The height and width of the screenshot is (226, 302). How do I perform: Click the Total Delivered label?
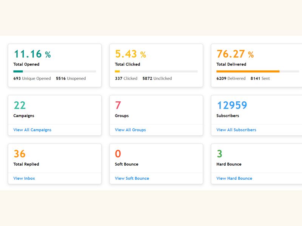pyautogui.click(x=231, y=64)
